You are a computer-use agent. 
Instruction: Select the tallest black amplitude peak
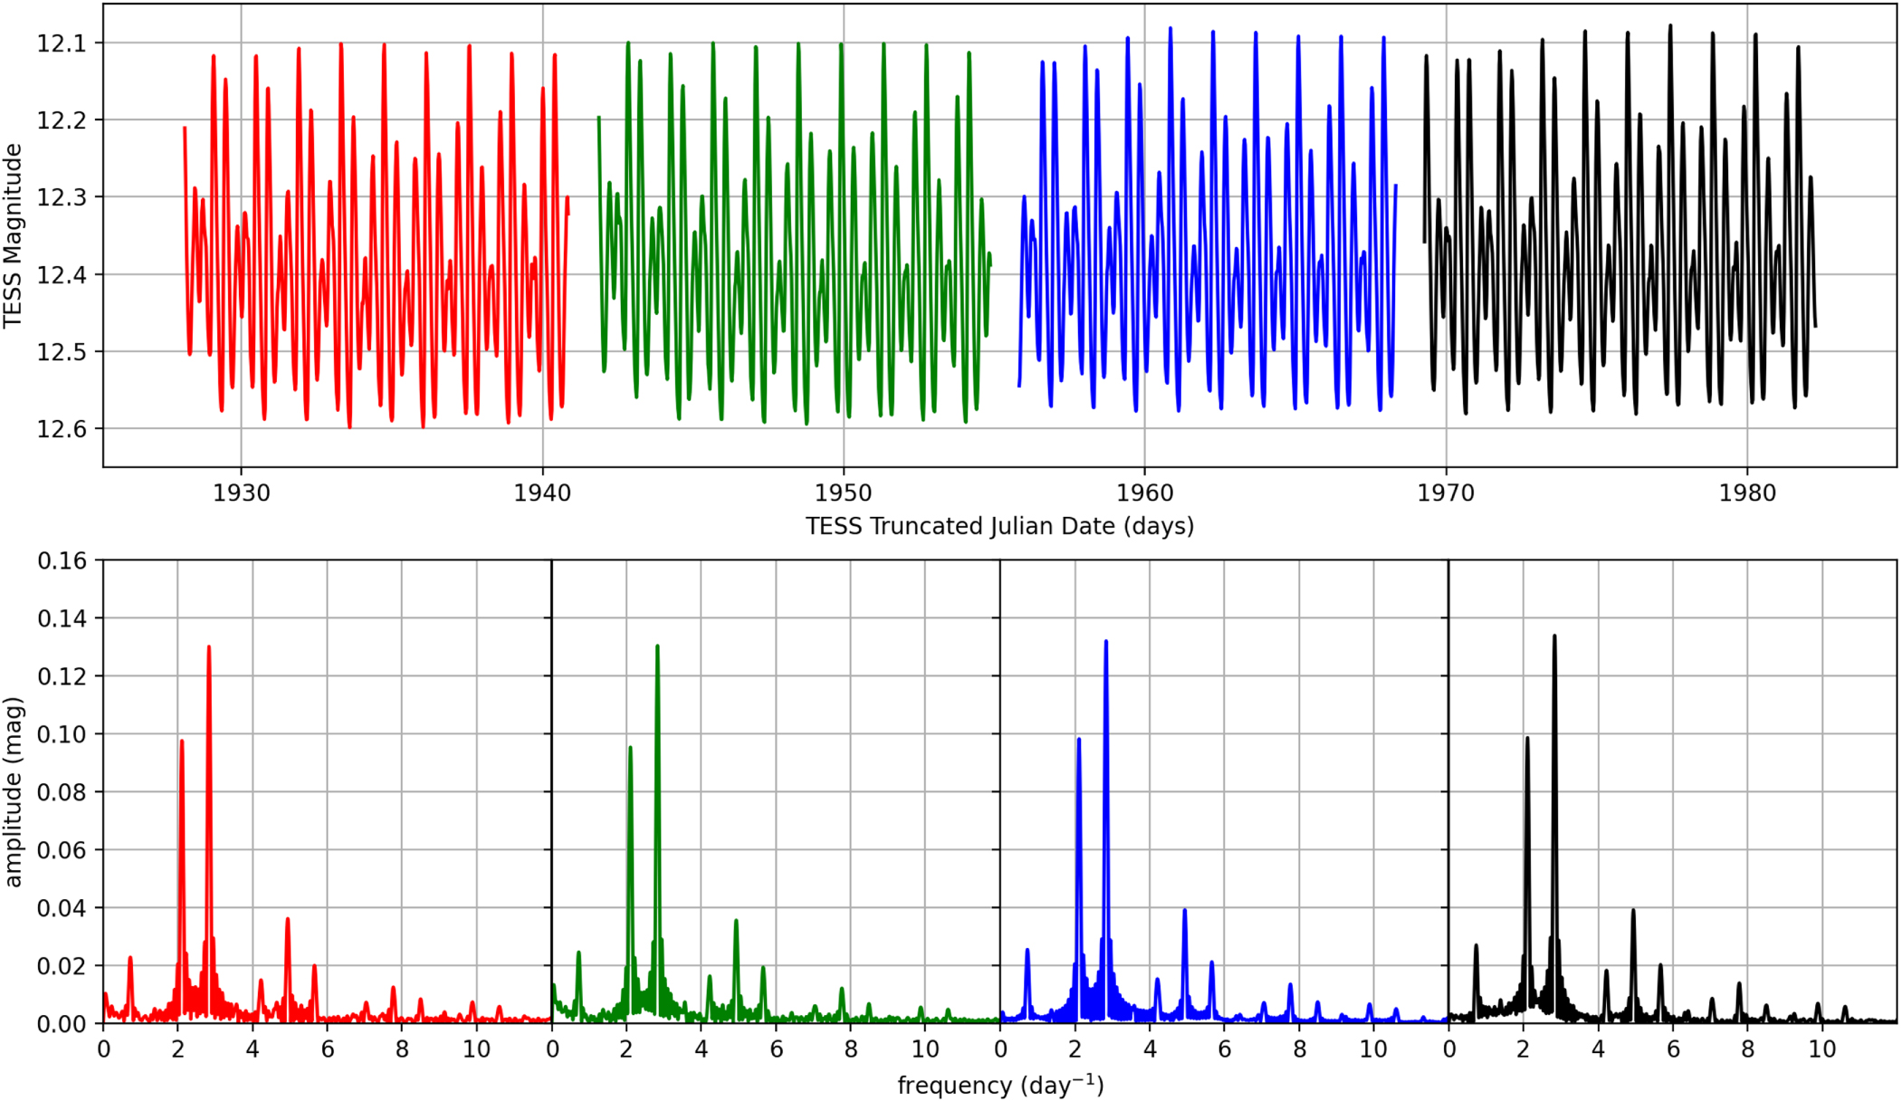tap(1553, 638)
